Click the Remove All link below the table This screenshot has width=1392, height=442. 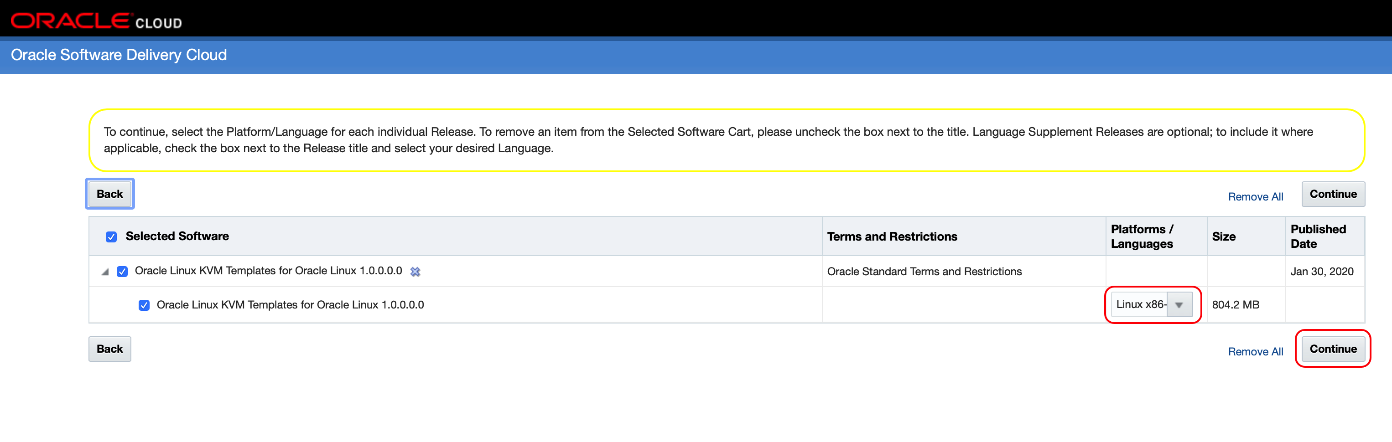pyautogui.click(x=1255, y=352)
